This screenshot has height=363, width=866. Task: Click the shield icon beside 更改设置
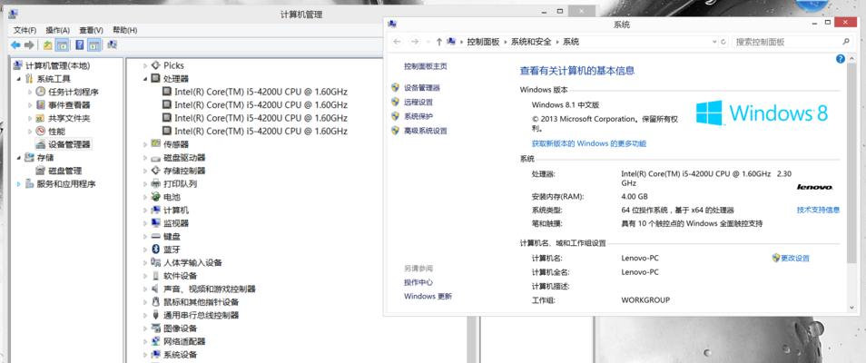[x=775, y=258]
